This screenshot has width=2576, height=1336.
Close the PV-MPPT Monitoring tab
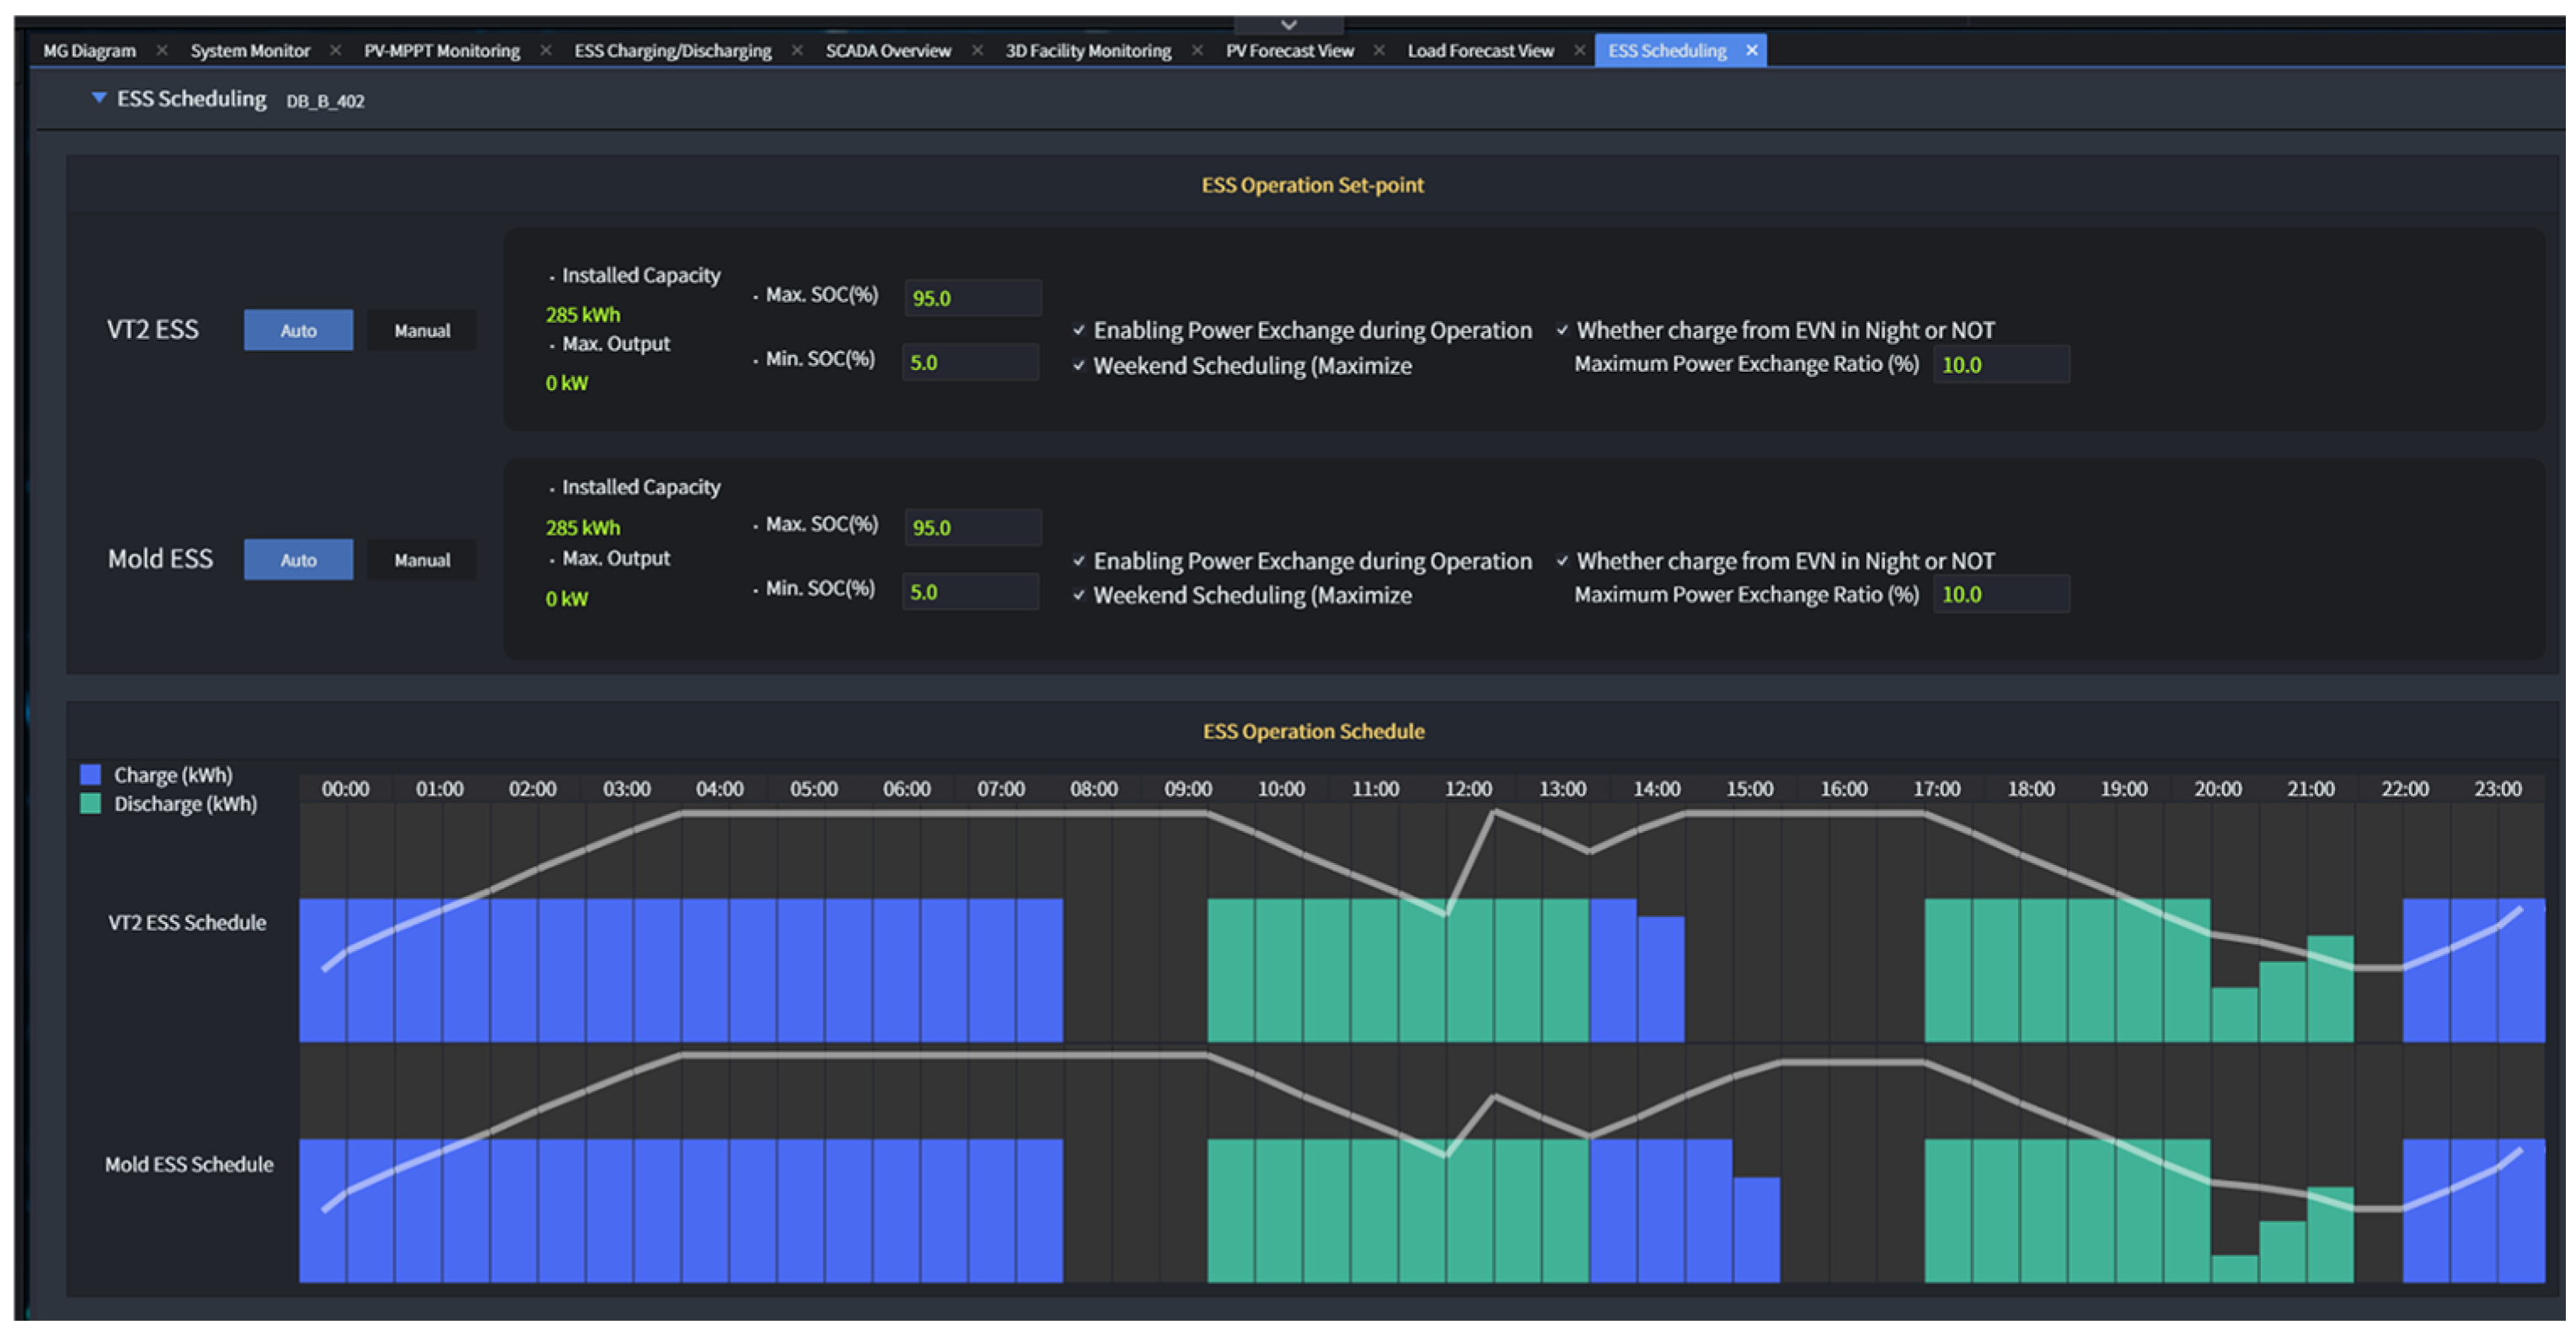pos(546,50)
